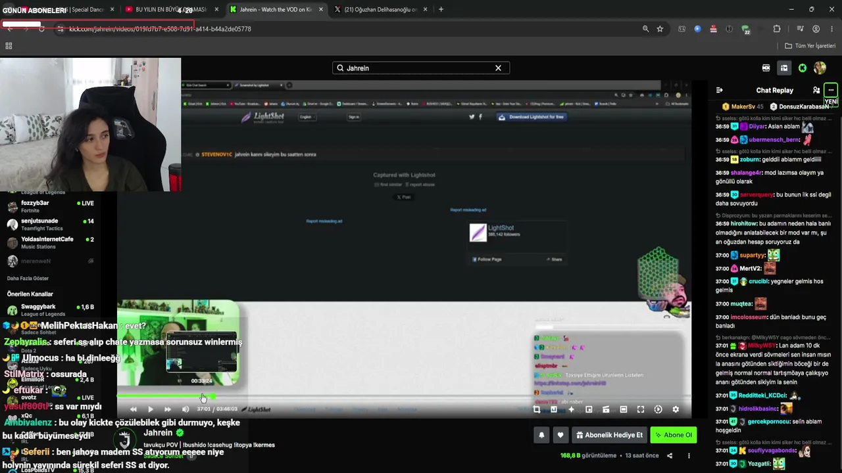The width and height of the screenshot is (842, 473).
Task: Click the MertV2 username in chat
Action: 751,269
